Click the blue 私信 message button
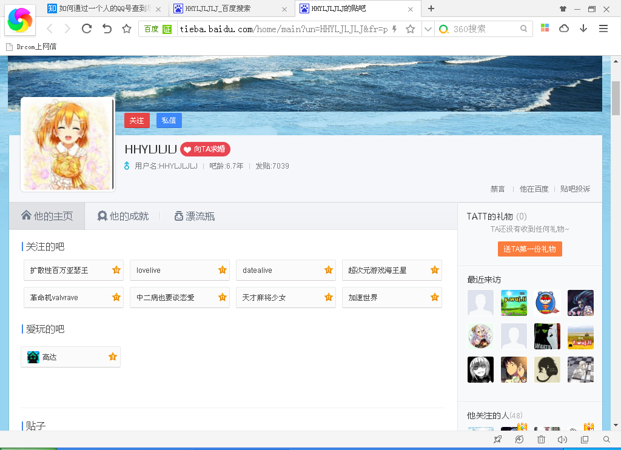The width and height of the screenshot is (621, 450). (169, 121)
